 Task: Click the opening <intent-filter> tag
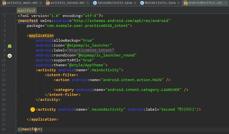pos(61,75)
